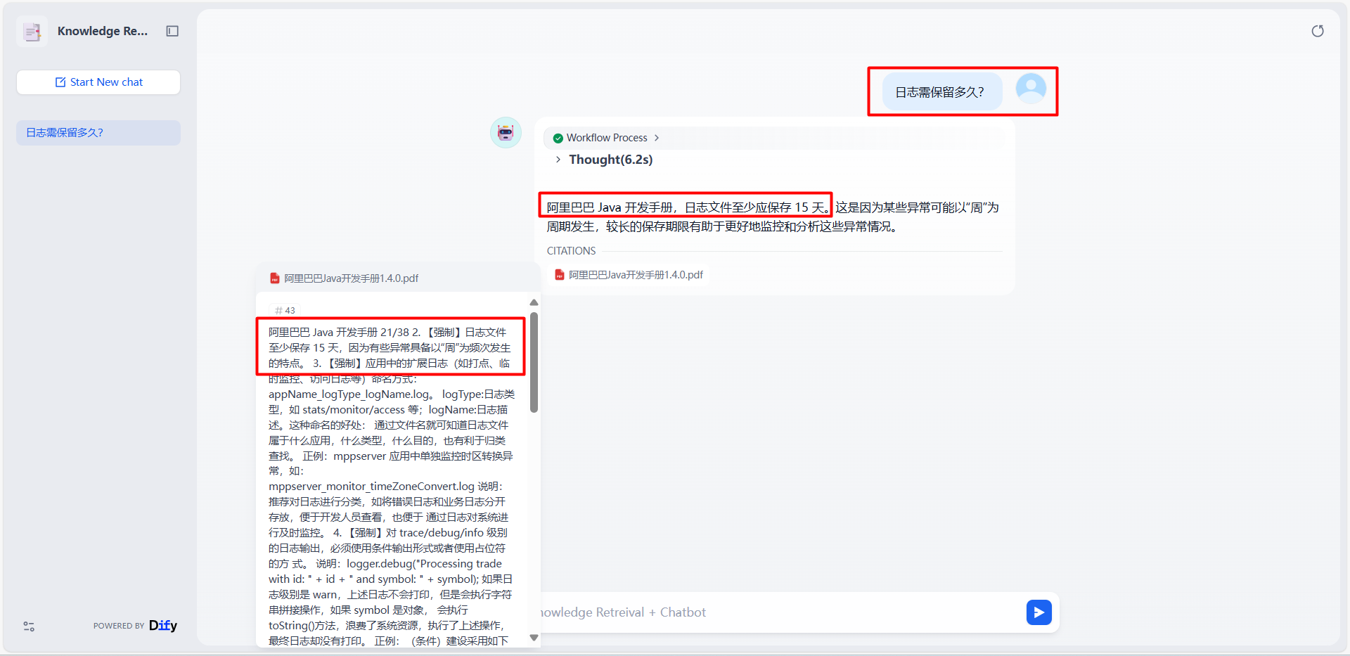The width and height of the screenshot is (1350, 656).
Task: Open the 日志需保留多久? conversation
Action: coord(98,133)
